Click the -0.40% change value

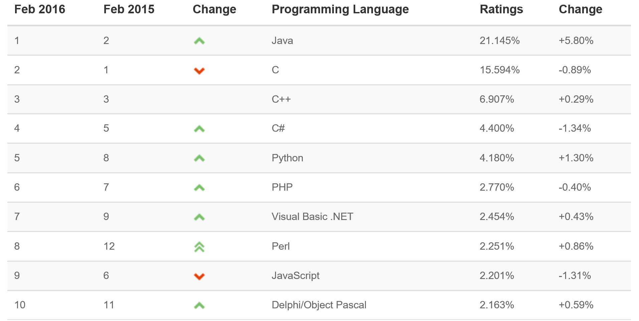[575, 187]
